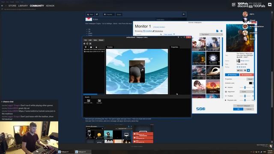
Task: Open settings gear in wallpaper browser
Action: pos(221,31)
